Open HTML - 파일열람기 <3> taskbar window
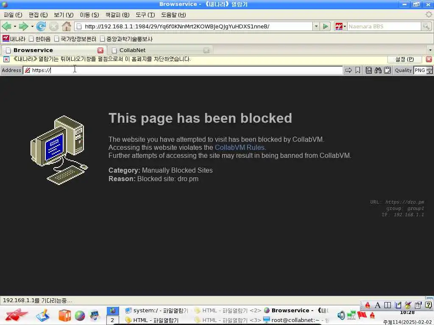434x325 pixels. click(228, 320)
